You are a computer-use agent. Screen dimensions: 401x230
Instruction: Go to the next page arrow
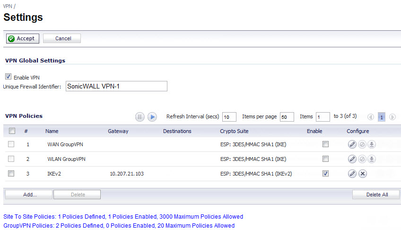click(x=392, y=117)
